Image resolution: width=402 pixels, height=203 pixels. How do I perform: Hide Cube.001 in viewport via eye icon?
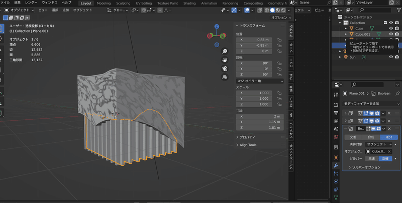tap(391, 34)
